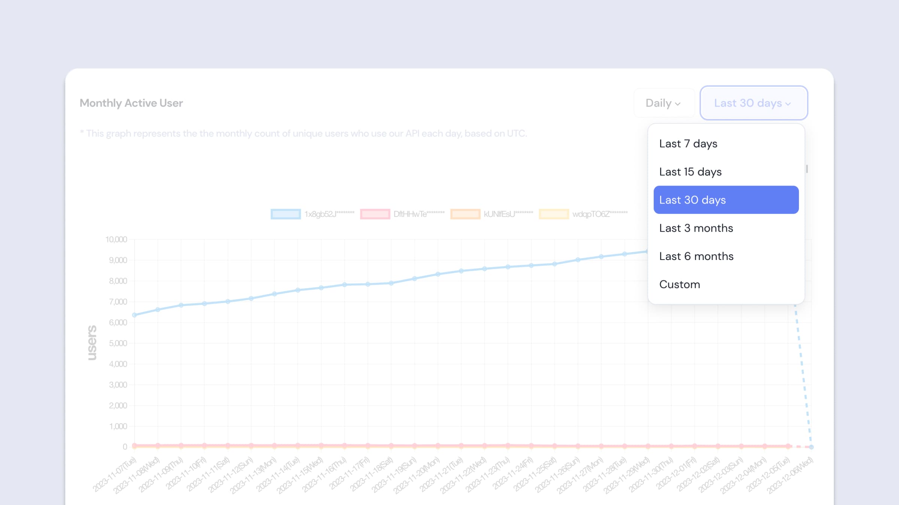
Task: Click the Monthly Active User title
Action: click(x=131, y=103)
